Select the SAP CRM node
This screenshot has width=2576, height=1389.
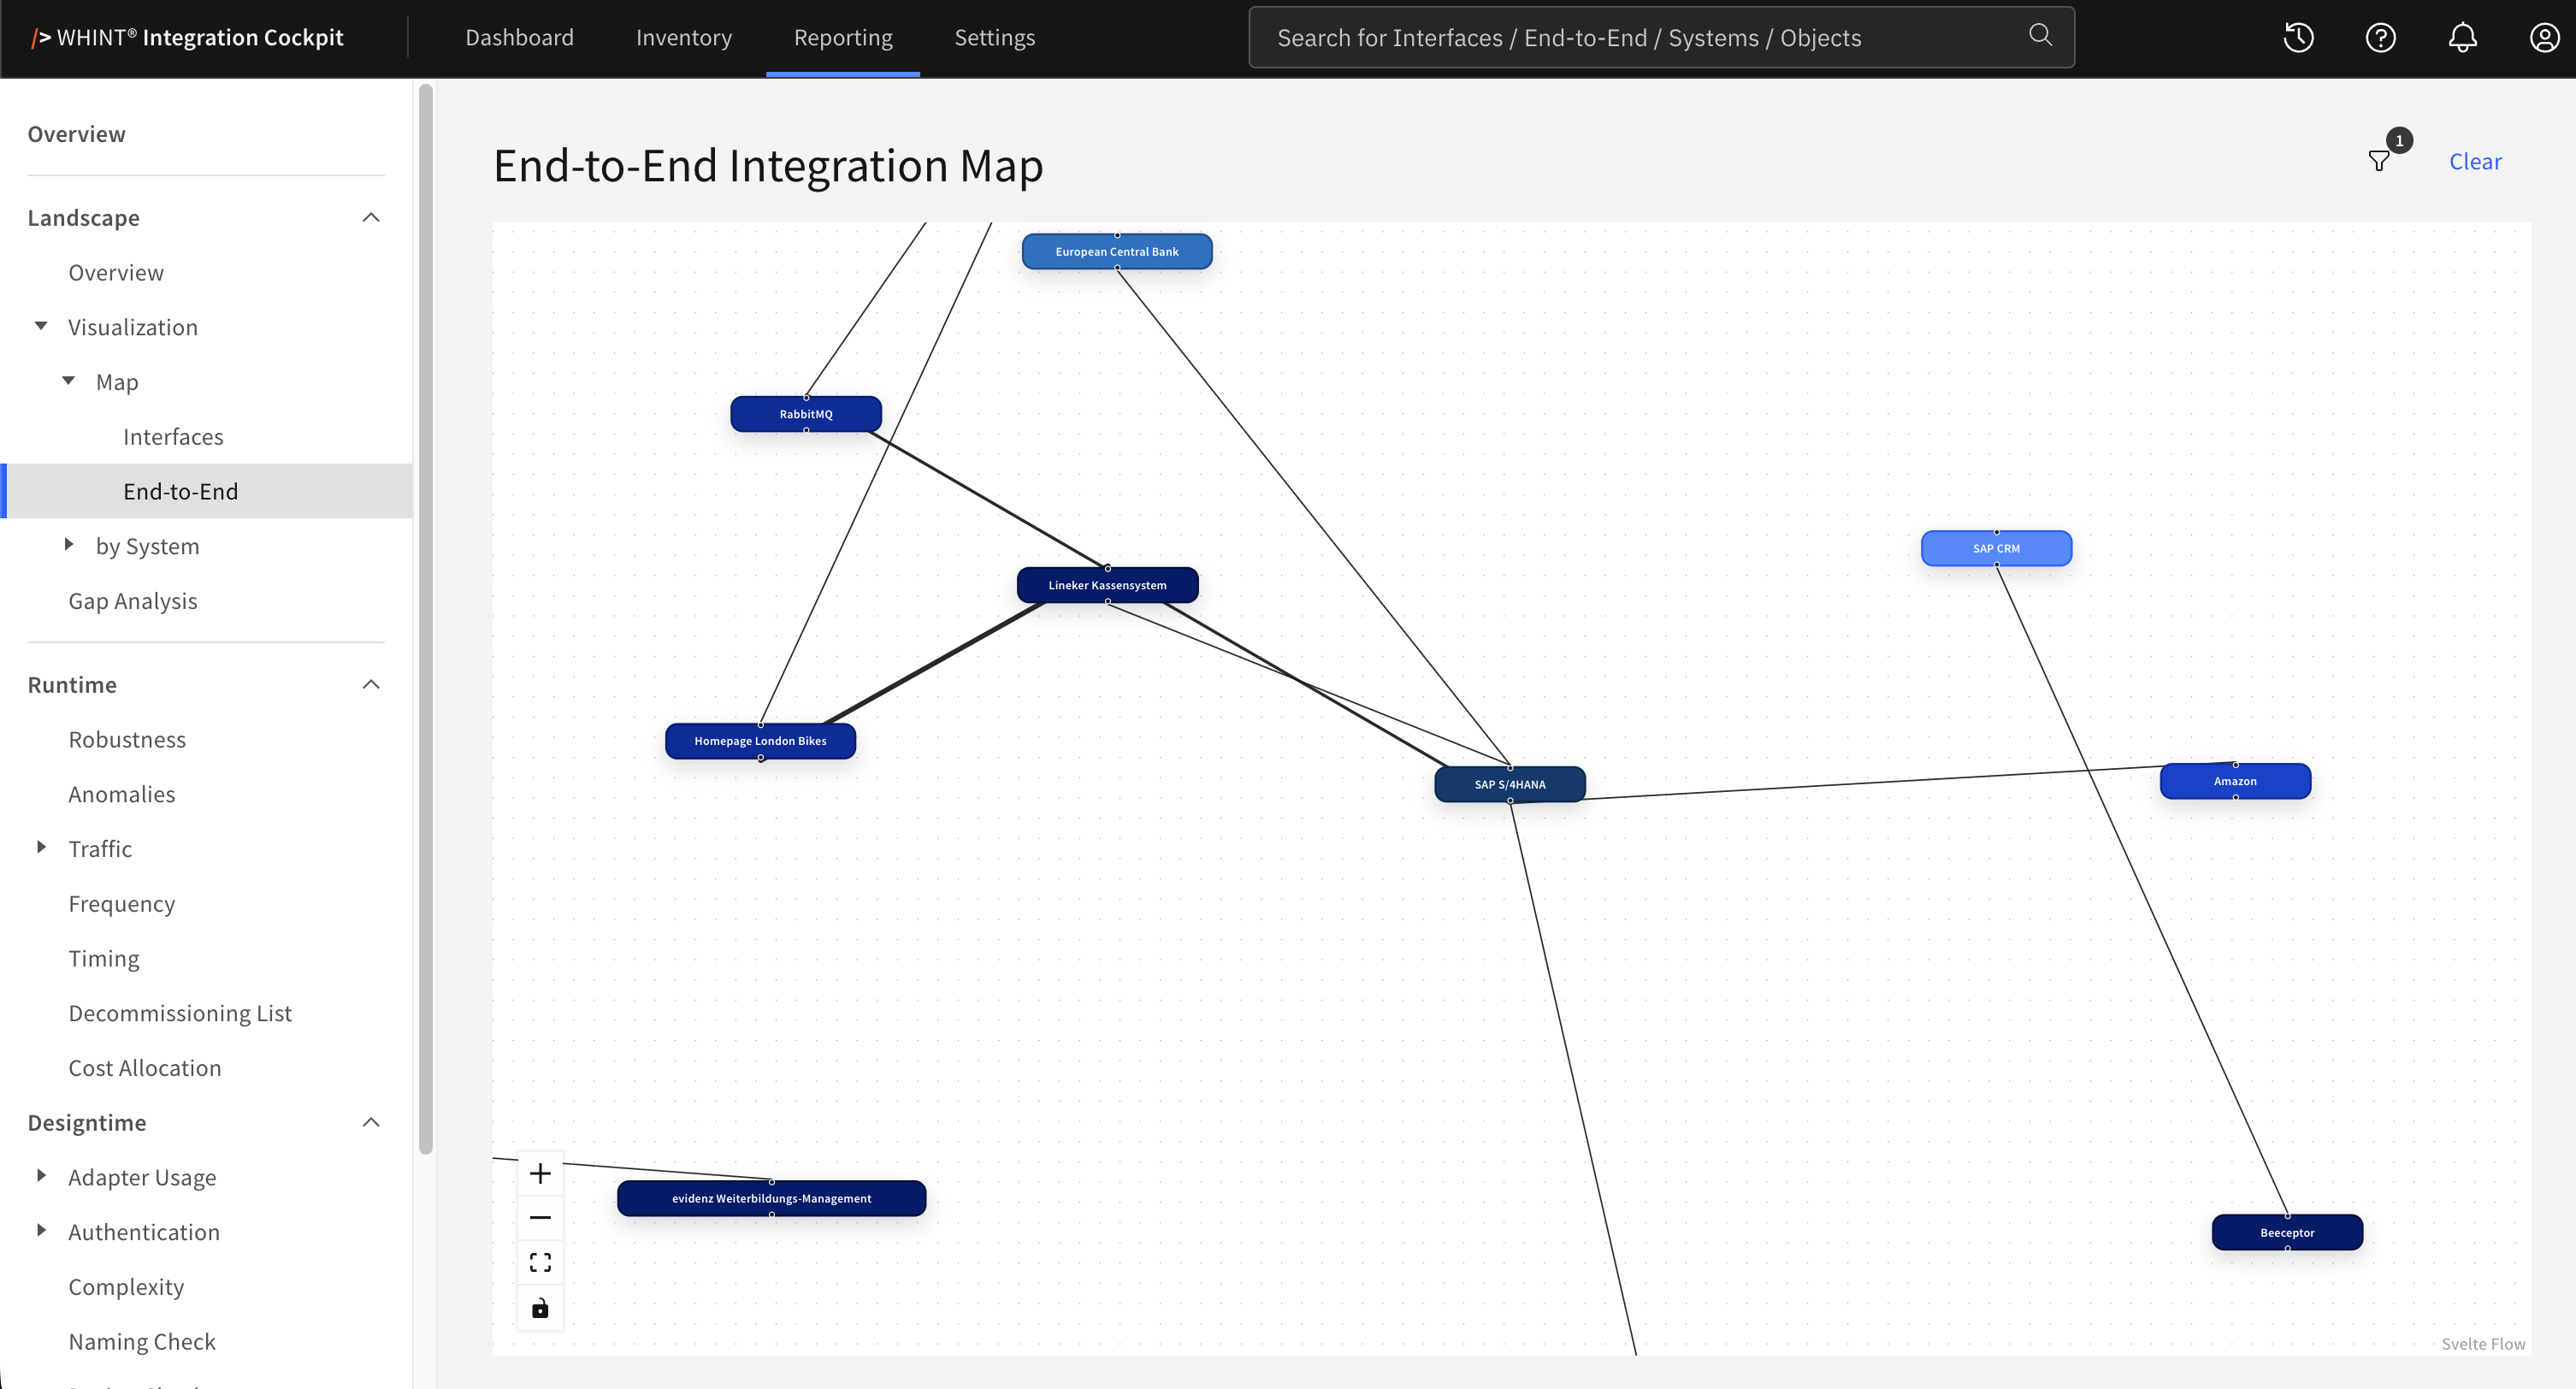point(1996,548)
